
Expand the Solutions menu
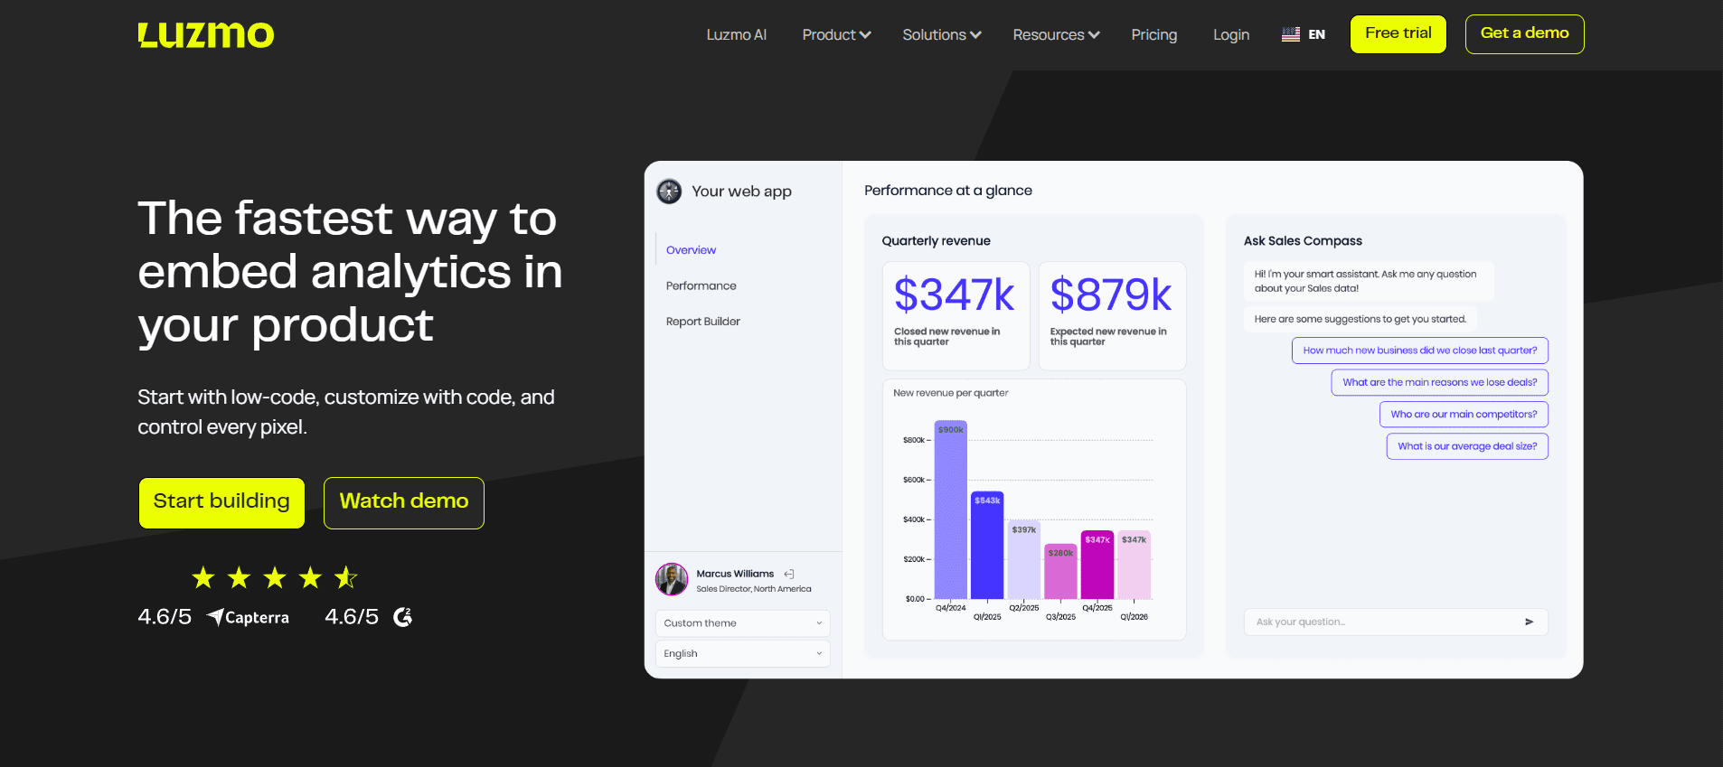click(941, 34)
